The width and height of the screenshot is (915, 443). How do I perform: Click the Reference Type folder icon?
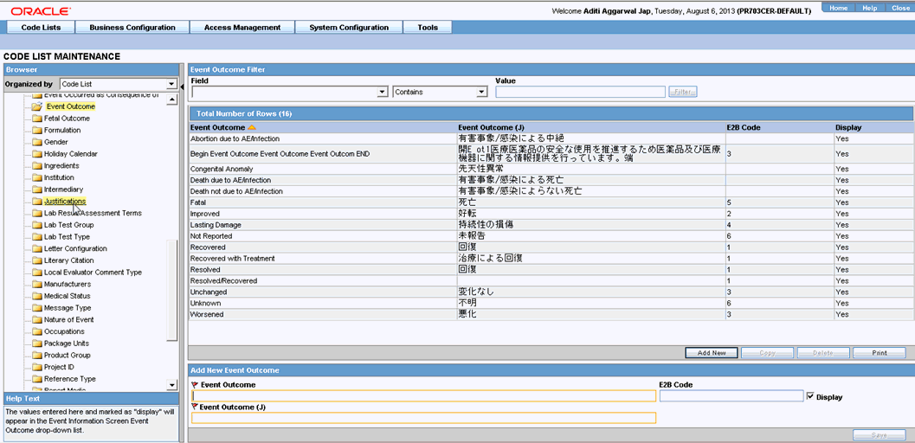point(36,379)
